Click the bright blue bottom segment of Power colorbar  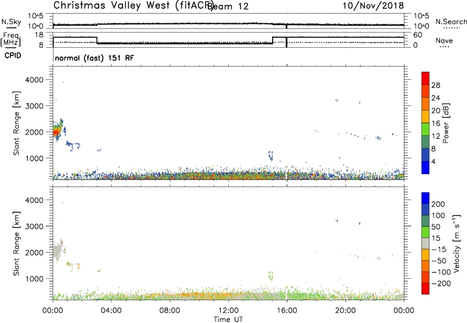(426, 167)
